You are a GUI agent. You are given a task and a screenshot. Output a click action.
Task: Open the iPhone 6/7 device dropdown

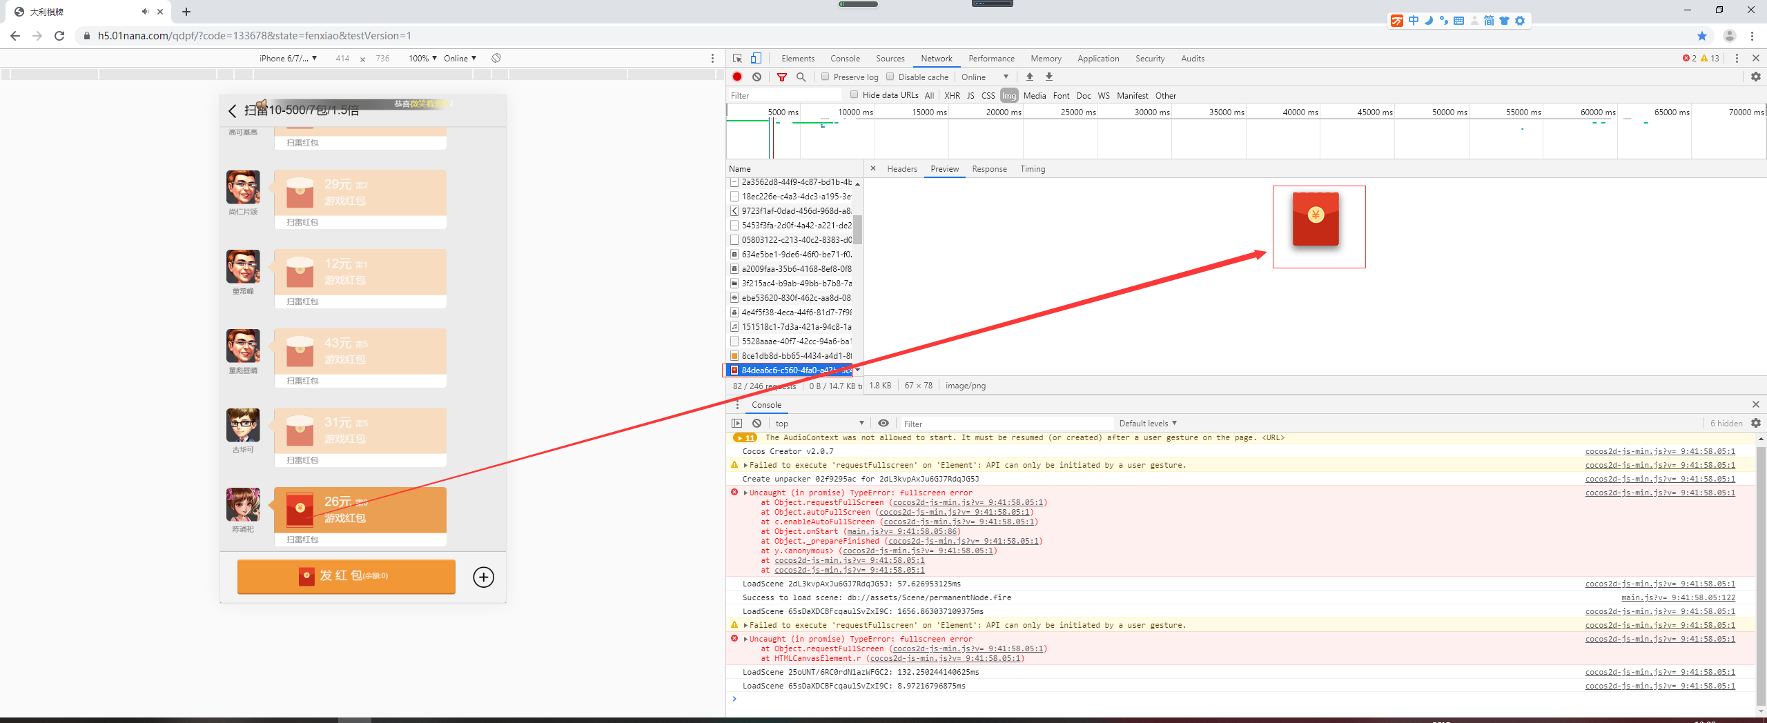point(288,59)
